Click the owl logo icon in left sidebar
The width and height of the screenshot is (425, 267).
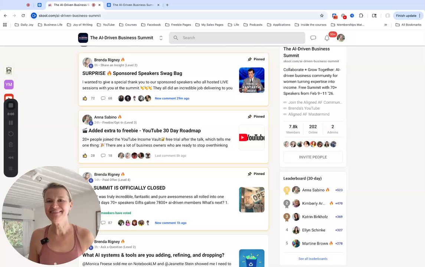(x=9, y=71)
